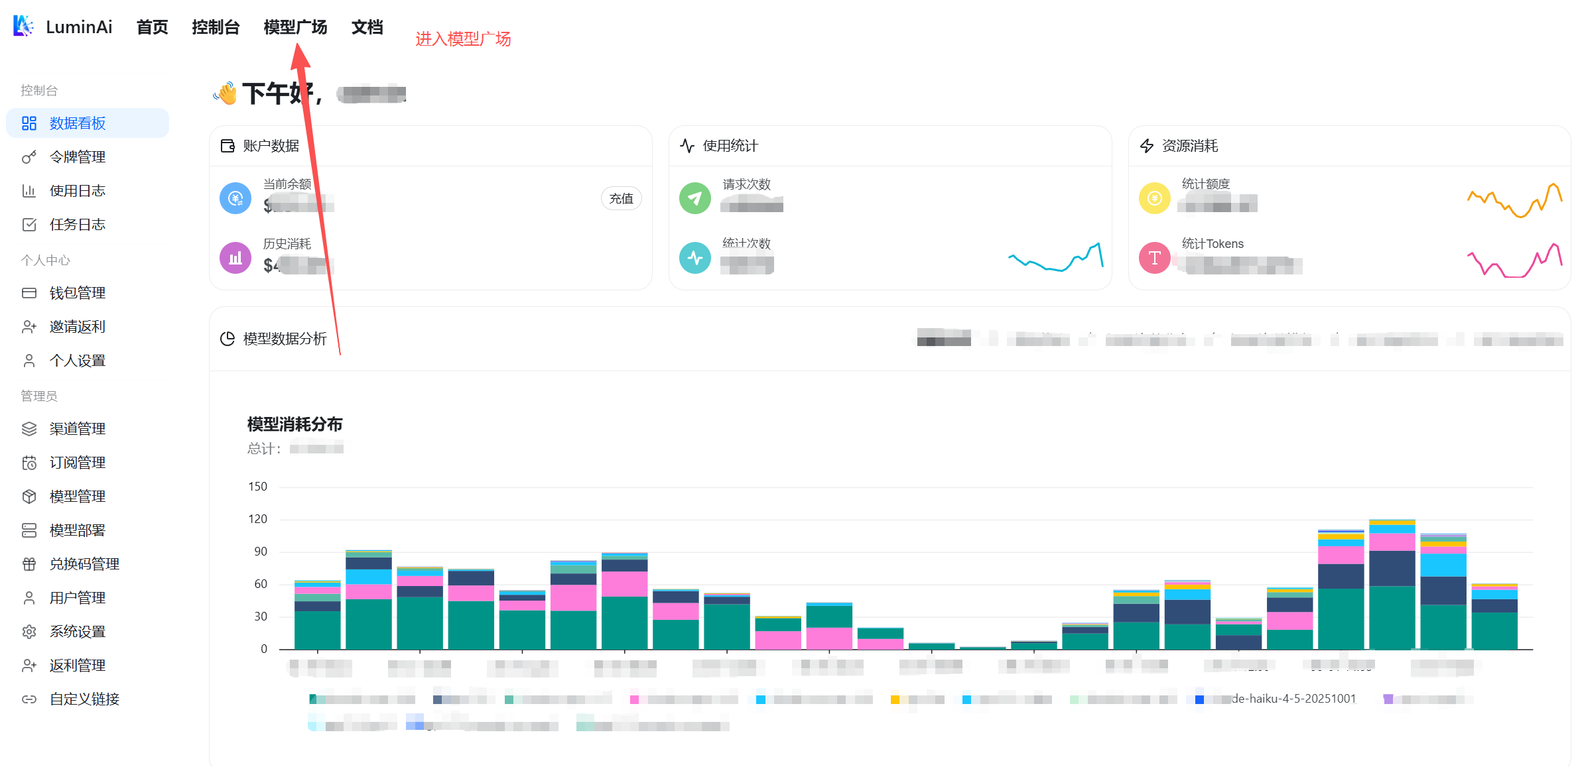The image size is (1578, 767).
Task: Switch to 首页 in top navigation
Action: (152, 27)
